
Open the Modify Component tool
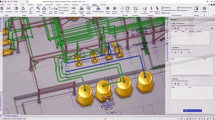pos(23,10)
